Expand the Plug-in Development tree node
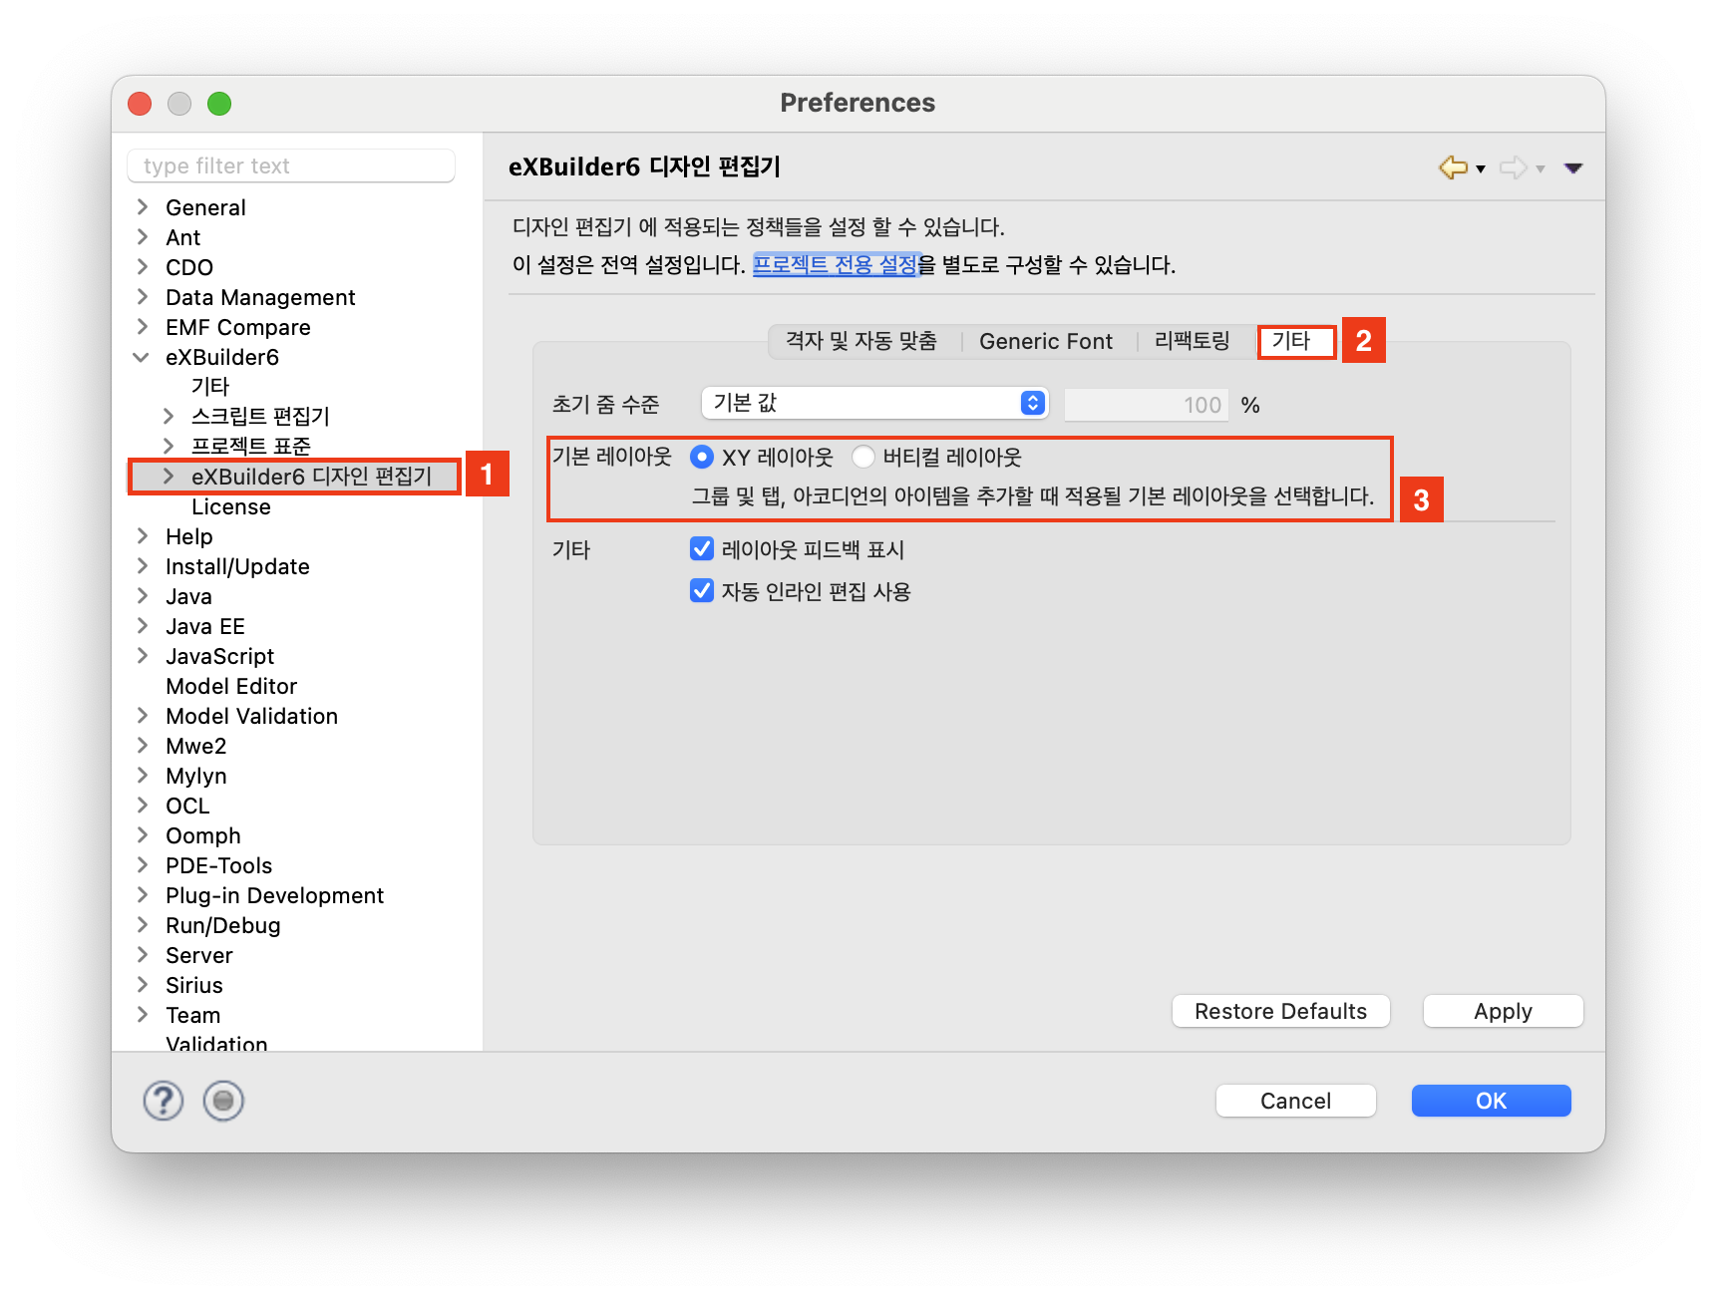This screenshot has width=1717, height=1300. (x=143, y=894)
